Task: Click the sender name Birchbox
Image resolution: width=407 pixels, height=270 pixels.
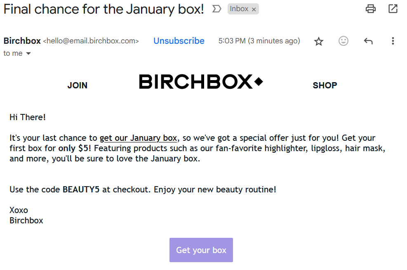Action: point(21,41)
